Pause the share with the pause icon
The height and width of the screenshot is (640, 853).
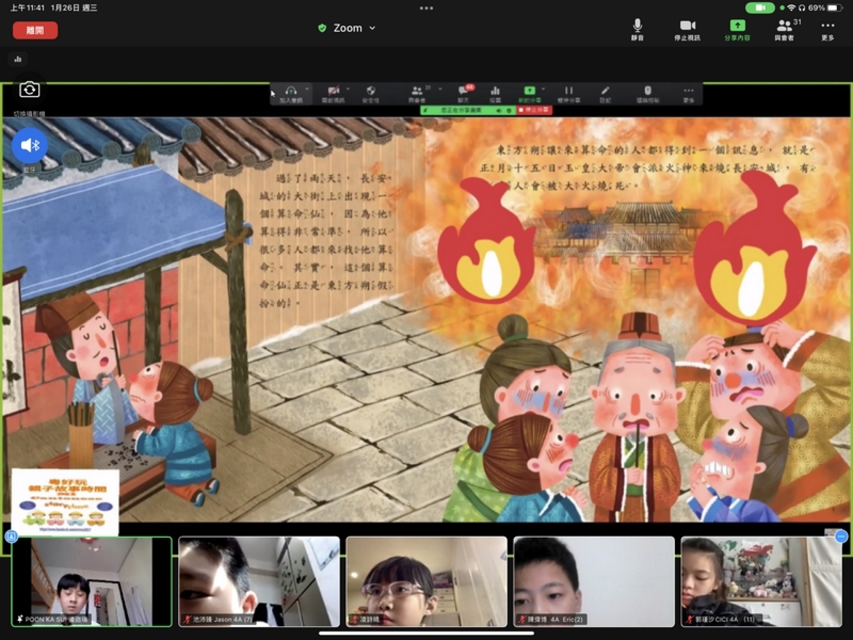569,94
